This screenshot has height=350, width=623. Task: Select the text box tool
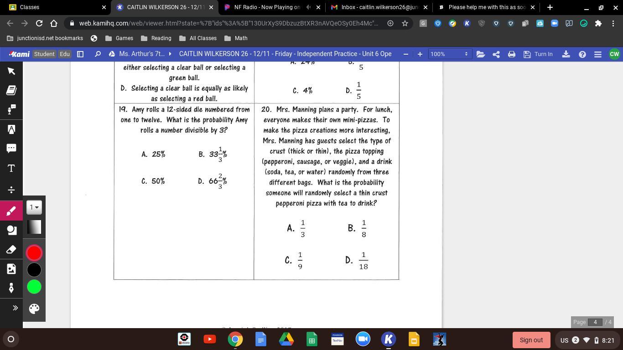(x=11, y=169)
